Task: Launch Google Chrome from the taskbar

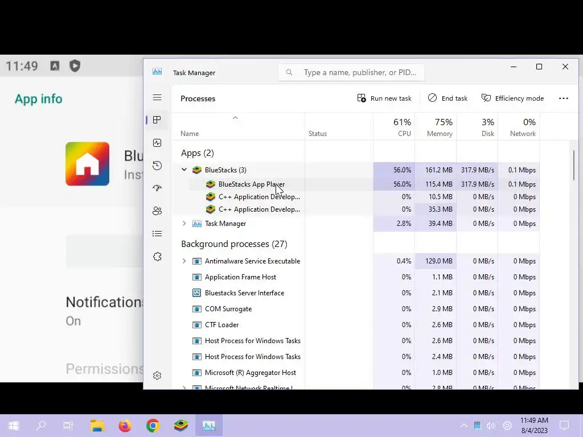Action: coord(153,426)
